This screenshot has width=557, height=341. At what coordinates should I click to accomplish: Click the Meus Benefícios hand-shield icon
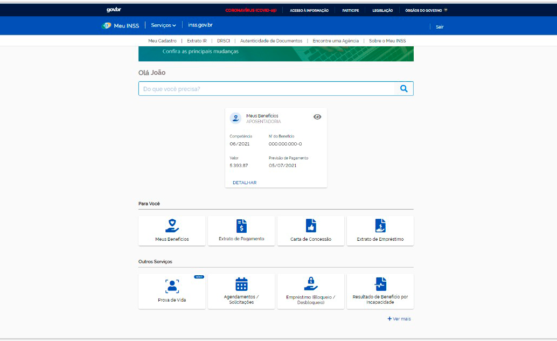[172, 226]
